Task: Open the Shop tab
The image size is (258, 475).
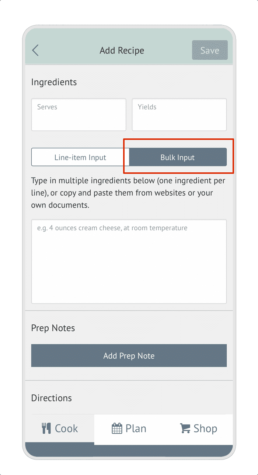Action: click(198, 428)
